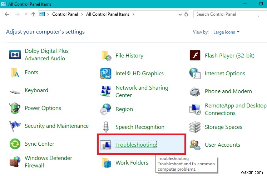Go back with the back arrow
The height and width of the screenshot is (176, 267).
coord(7,14)
